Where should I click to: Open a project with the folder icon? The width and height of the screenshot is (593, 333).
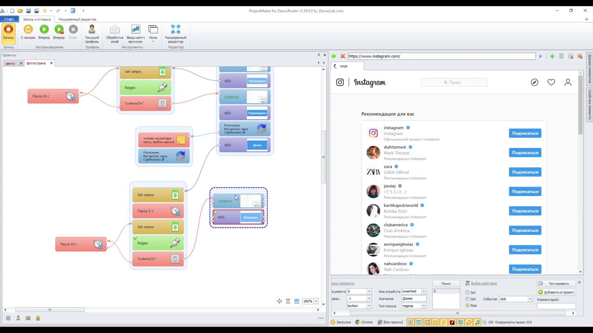coord(20,11)
